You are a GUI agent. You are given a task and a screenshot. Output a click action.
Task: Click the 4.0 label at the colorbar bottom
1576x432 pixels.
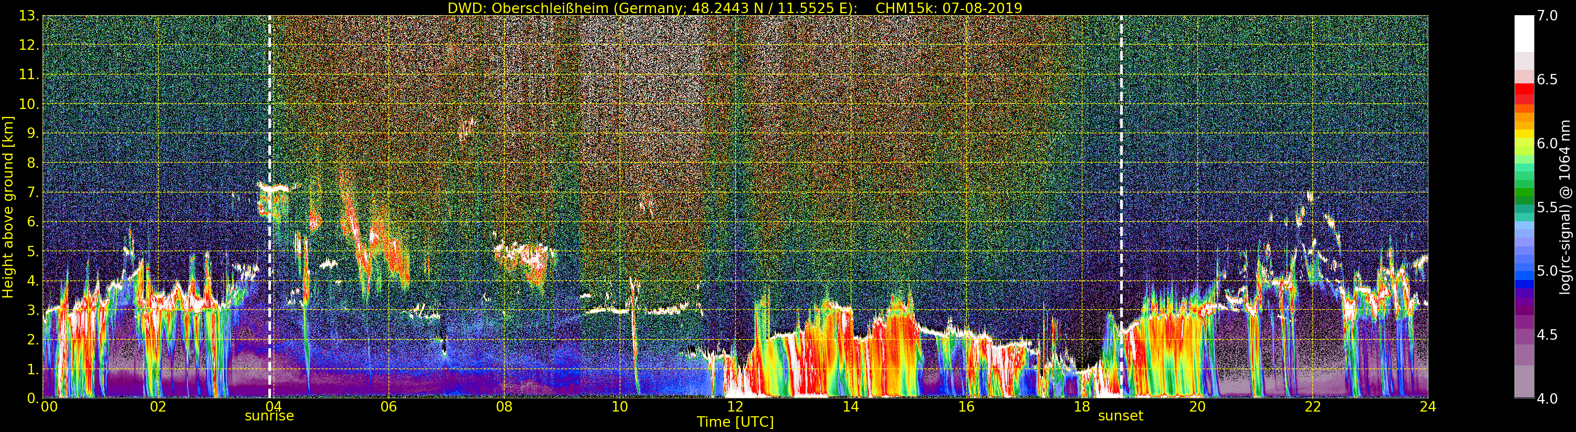pos(1549,399)
